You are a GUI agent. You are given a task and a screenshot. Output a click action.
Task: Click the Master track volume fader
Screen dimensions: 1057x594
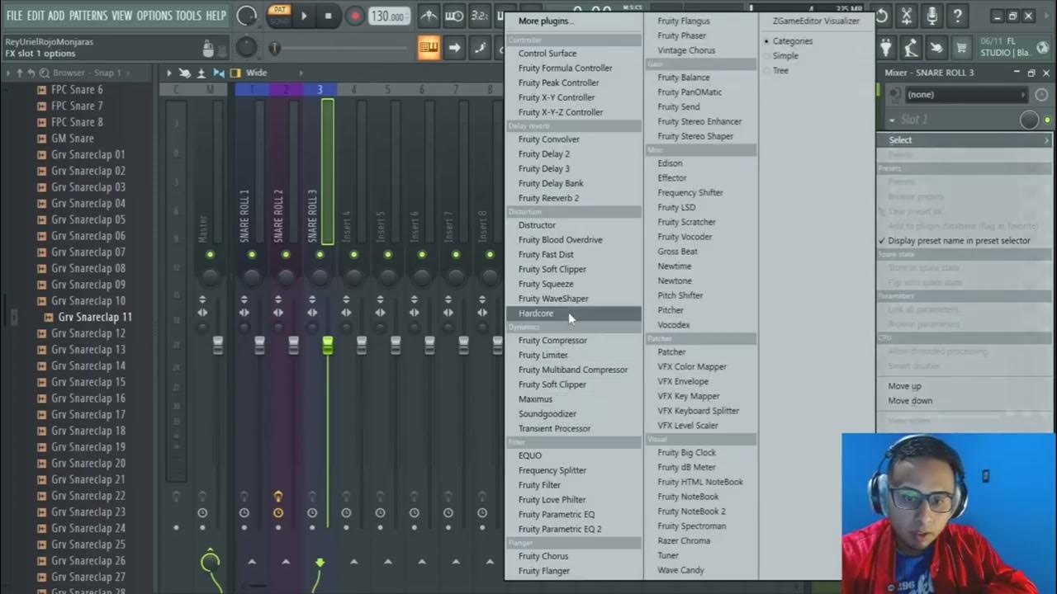218,345
